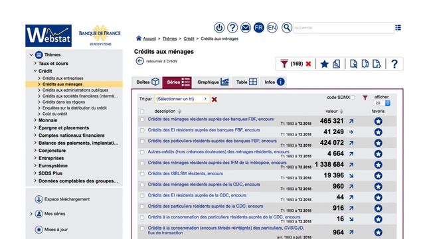Select 'Crédits aux entreprises' in sidebar
The height and width of the screenshot is (239, 425).
coord(62,78)
